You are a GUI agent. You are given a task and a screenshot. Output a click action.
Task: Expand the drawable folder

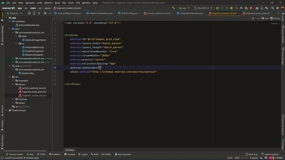pos(13,80)
